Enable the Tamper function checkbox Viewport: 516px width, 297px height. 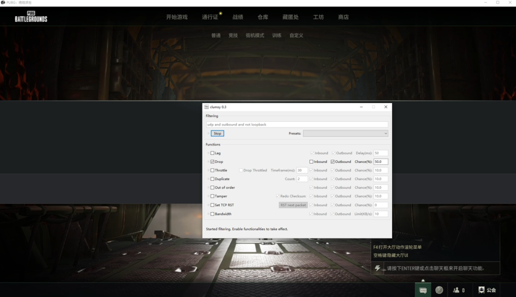click(212, 196)
